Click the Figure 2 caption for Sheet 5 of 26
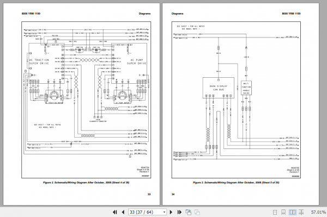This screenshot has width=327, height=217. click(x=236, y=182)
